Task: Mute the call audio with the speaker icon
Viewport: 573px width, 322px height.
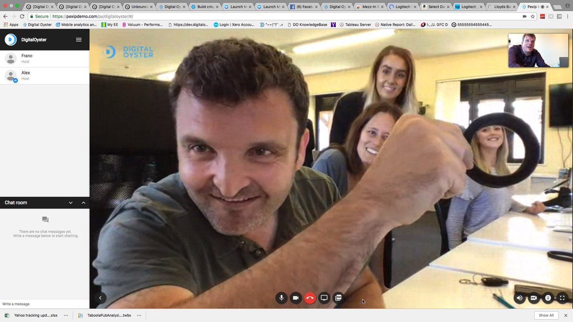Action: point(520,298)
